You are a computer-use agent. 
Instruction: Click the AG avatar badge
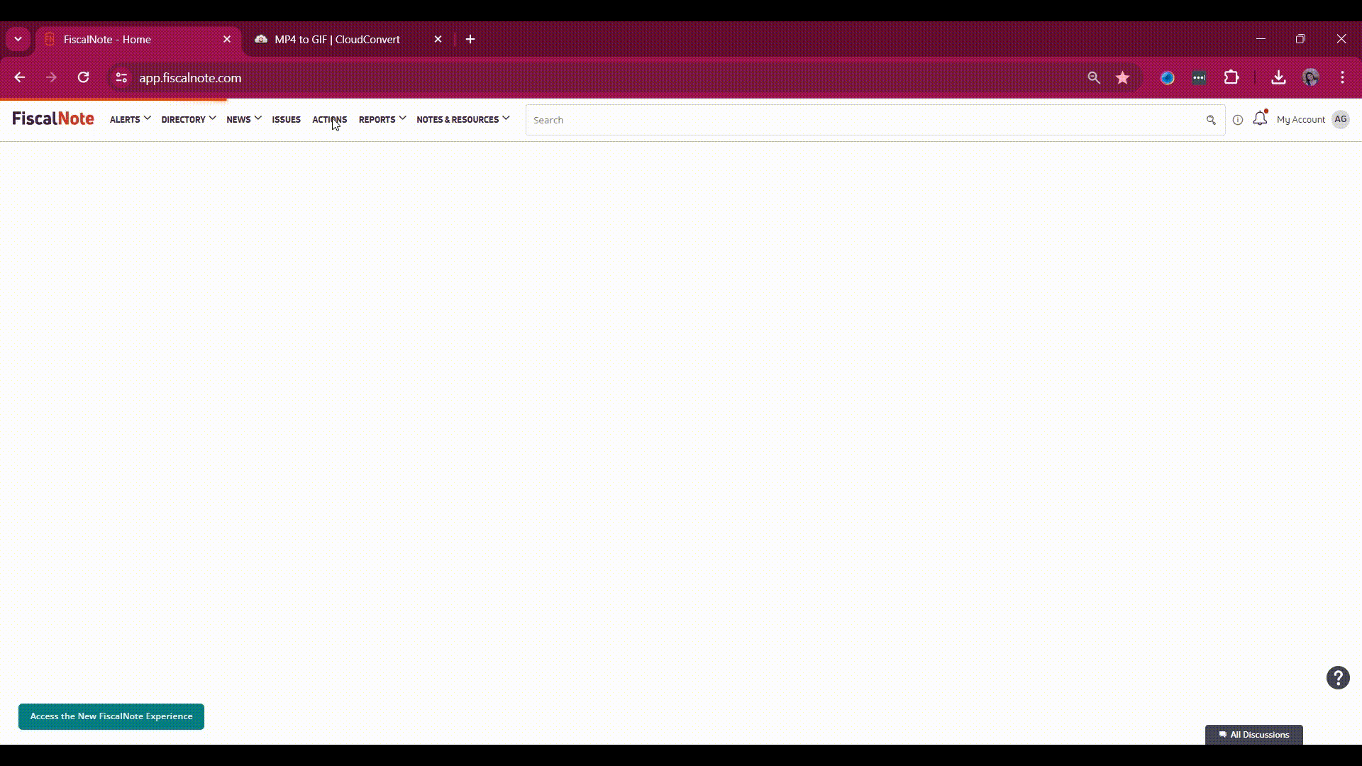click(x=1340, y=119)
